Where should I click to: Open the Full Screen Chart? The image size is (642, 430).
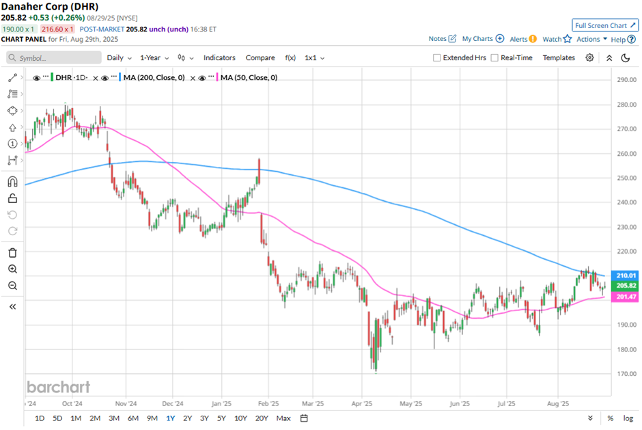tap(604, 25)
